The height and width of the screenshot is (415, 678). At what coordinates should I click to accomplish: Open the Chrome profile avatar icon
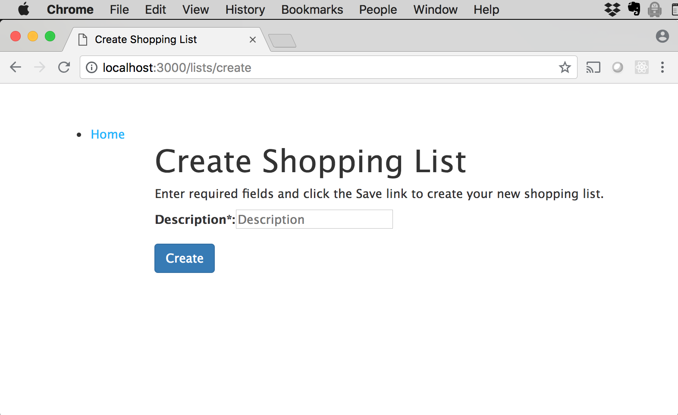point(662,36)
